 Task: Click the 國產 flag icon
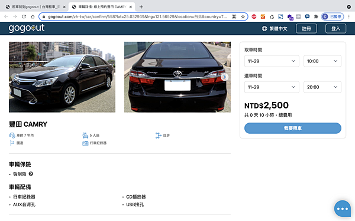pyautogui.click(x=12, y=143)
